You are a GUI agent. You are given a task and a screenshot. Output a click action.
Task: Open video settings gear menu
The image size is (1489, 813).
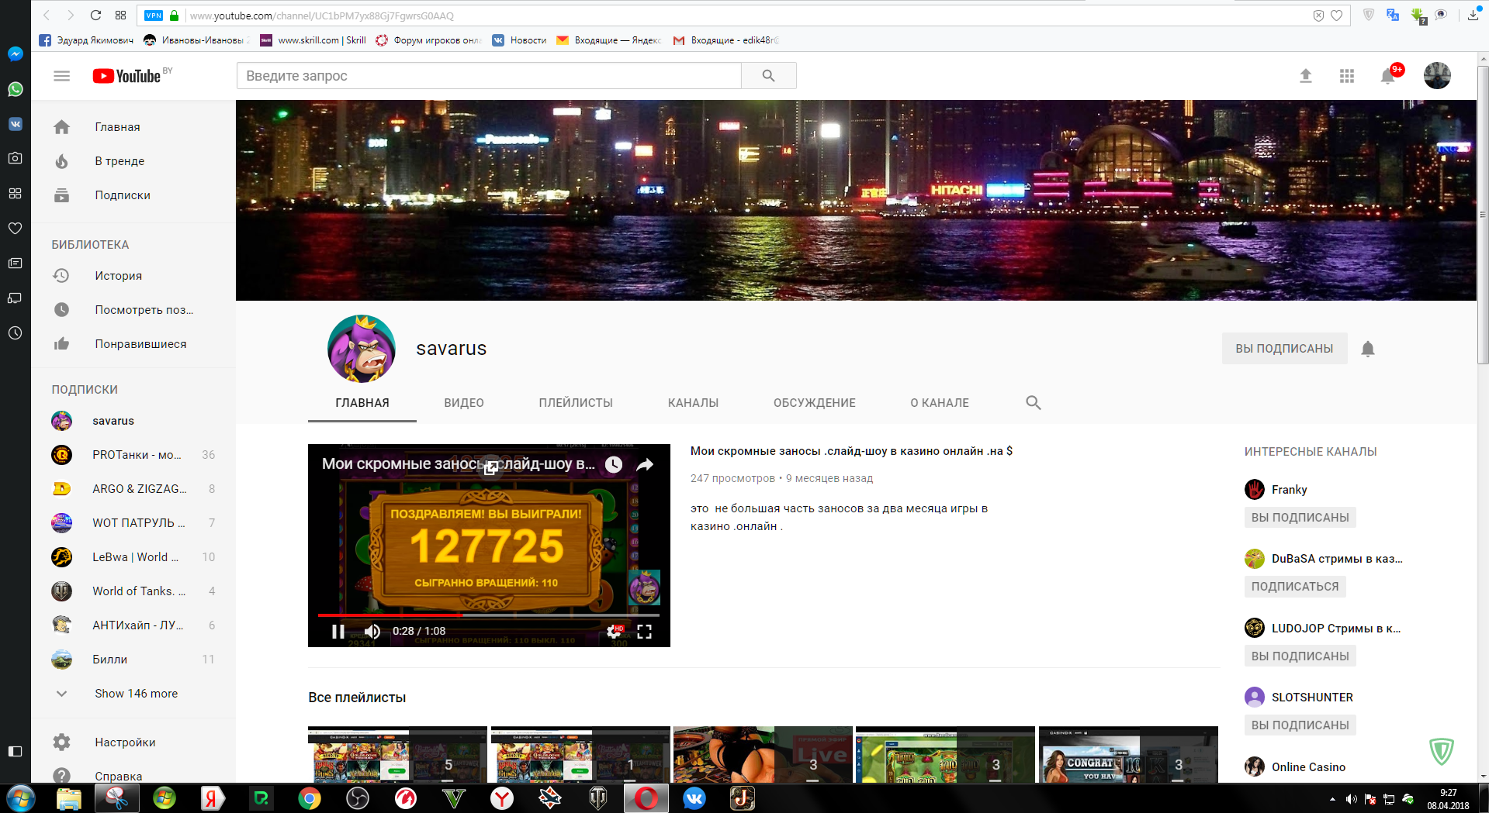pos(614,632)
